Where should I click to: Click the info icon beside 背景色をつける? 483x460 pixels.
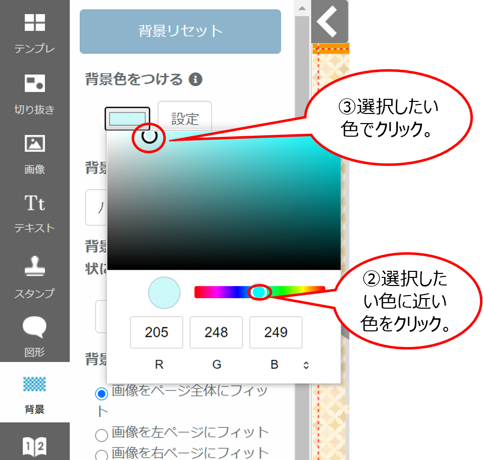tap(196, 80)
